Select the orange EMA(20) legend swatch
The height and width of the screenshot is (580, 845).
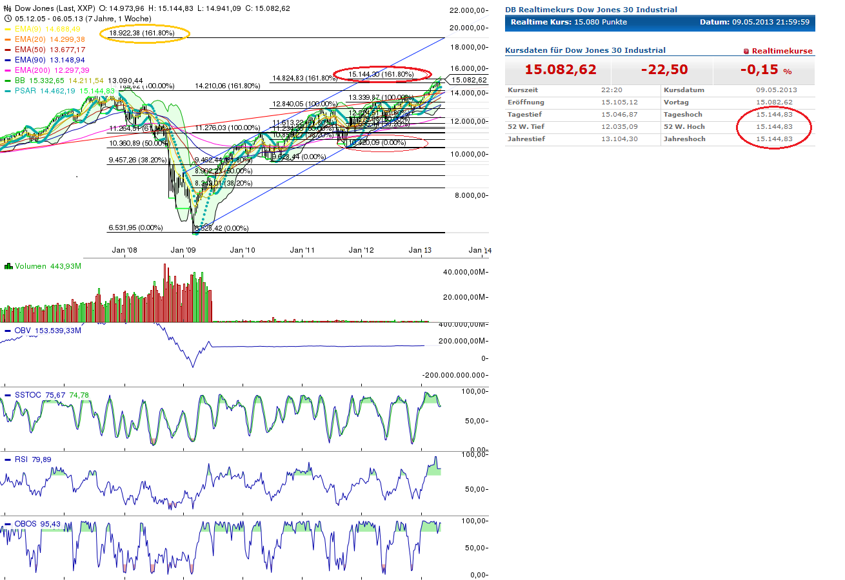[8, 39]
